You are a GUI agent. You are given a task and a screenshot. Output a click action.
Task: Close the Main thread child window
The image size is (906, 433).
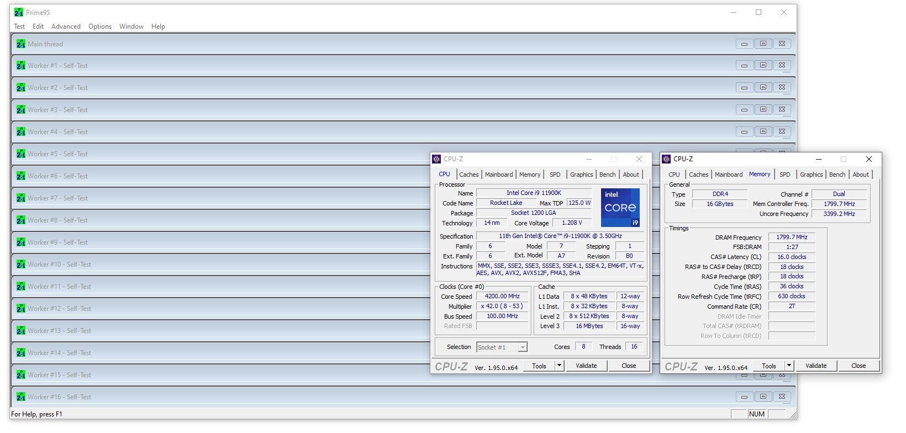[782, 44]
